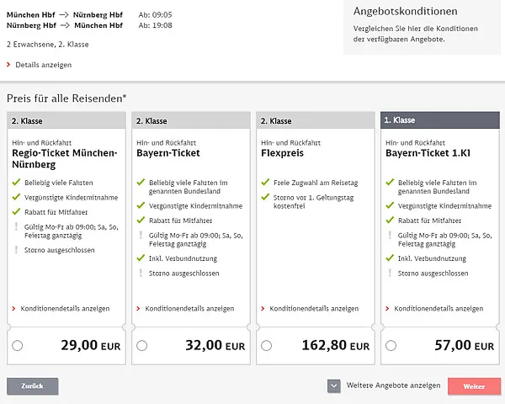Go back with the Zurück button

click(x=33, y=386)
